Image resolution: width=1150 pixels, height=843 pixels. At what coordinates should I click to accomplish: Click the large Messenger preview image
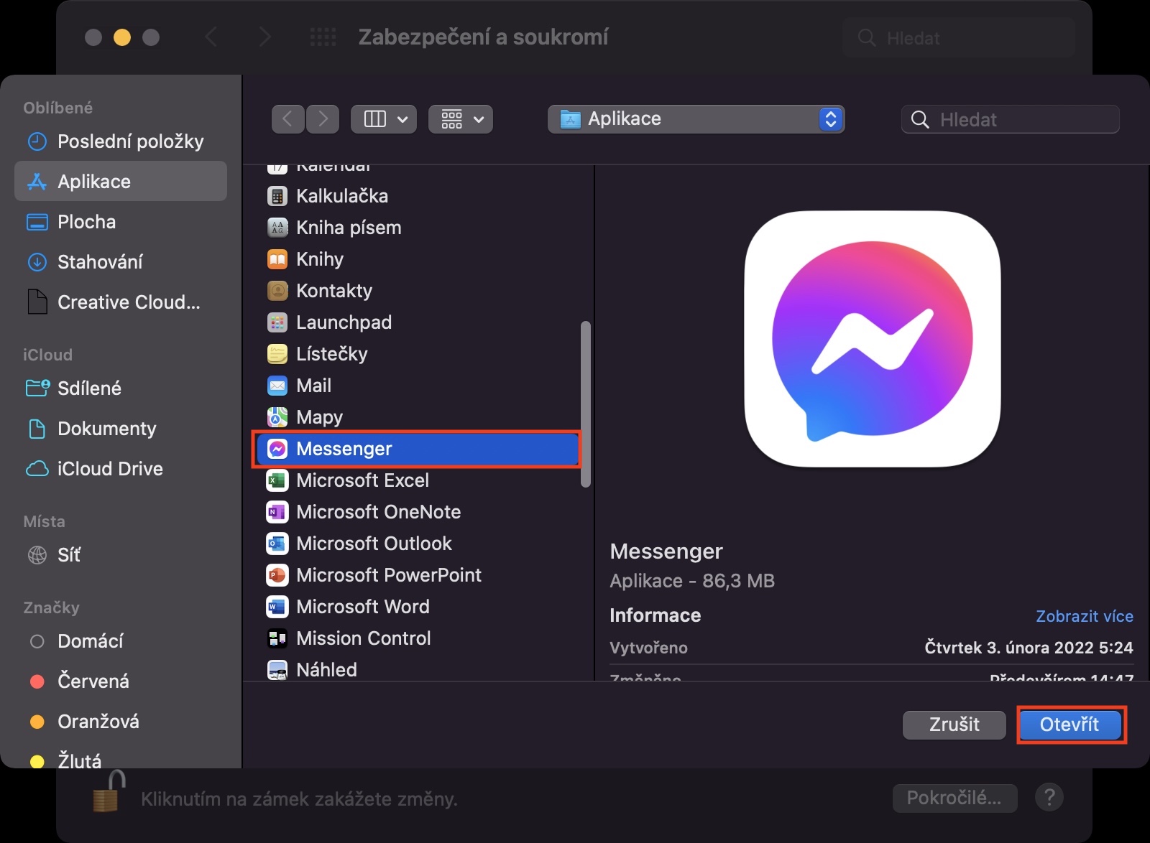(873, 339)
